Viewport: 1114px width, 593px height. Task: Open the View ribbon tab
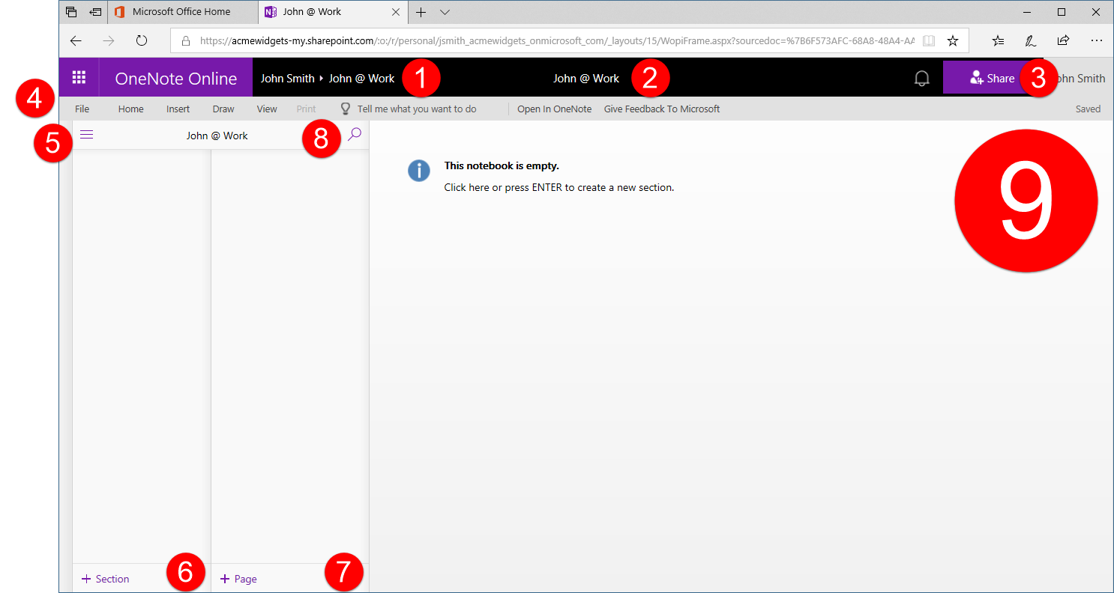(267, 109)
